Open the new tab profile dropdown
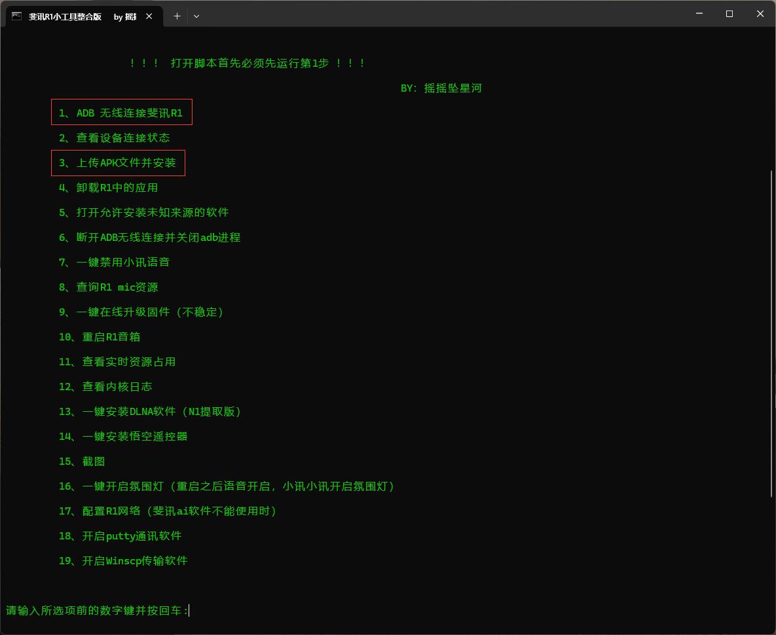 [x=196, y=16]
